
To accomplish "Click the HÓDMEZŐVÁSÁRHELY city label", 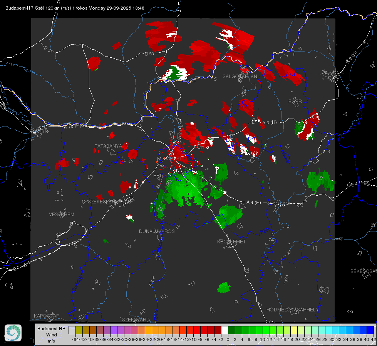I will (293, 310).
